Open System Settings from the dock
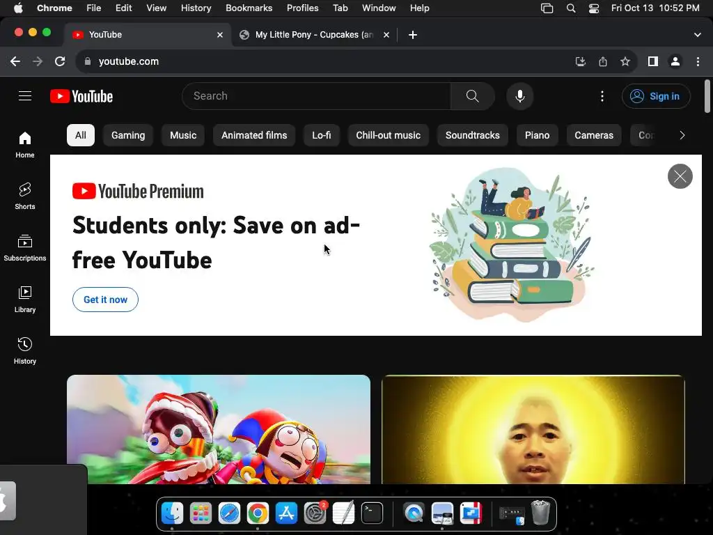713x535 pixels. coord(315,513)
